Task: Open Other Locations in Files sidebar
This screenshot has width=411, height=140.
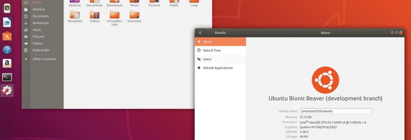Action: 43,59
